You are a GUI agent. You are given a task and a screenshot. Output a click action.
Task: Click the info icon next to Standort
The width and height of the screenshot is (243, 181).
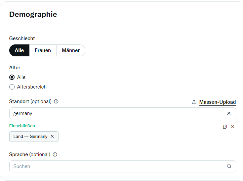(56, 101)
